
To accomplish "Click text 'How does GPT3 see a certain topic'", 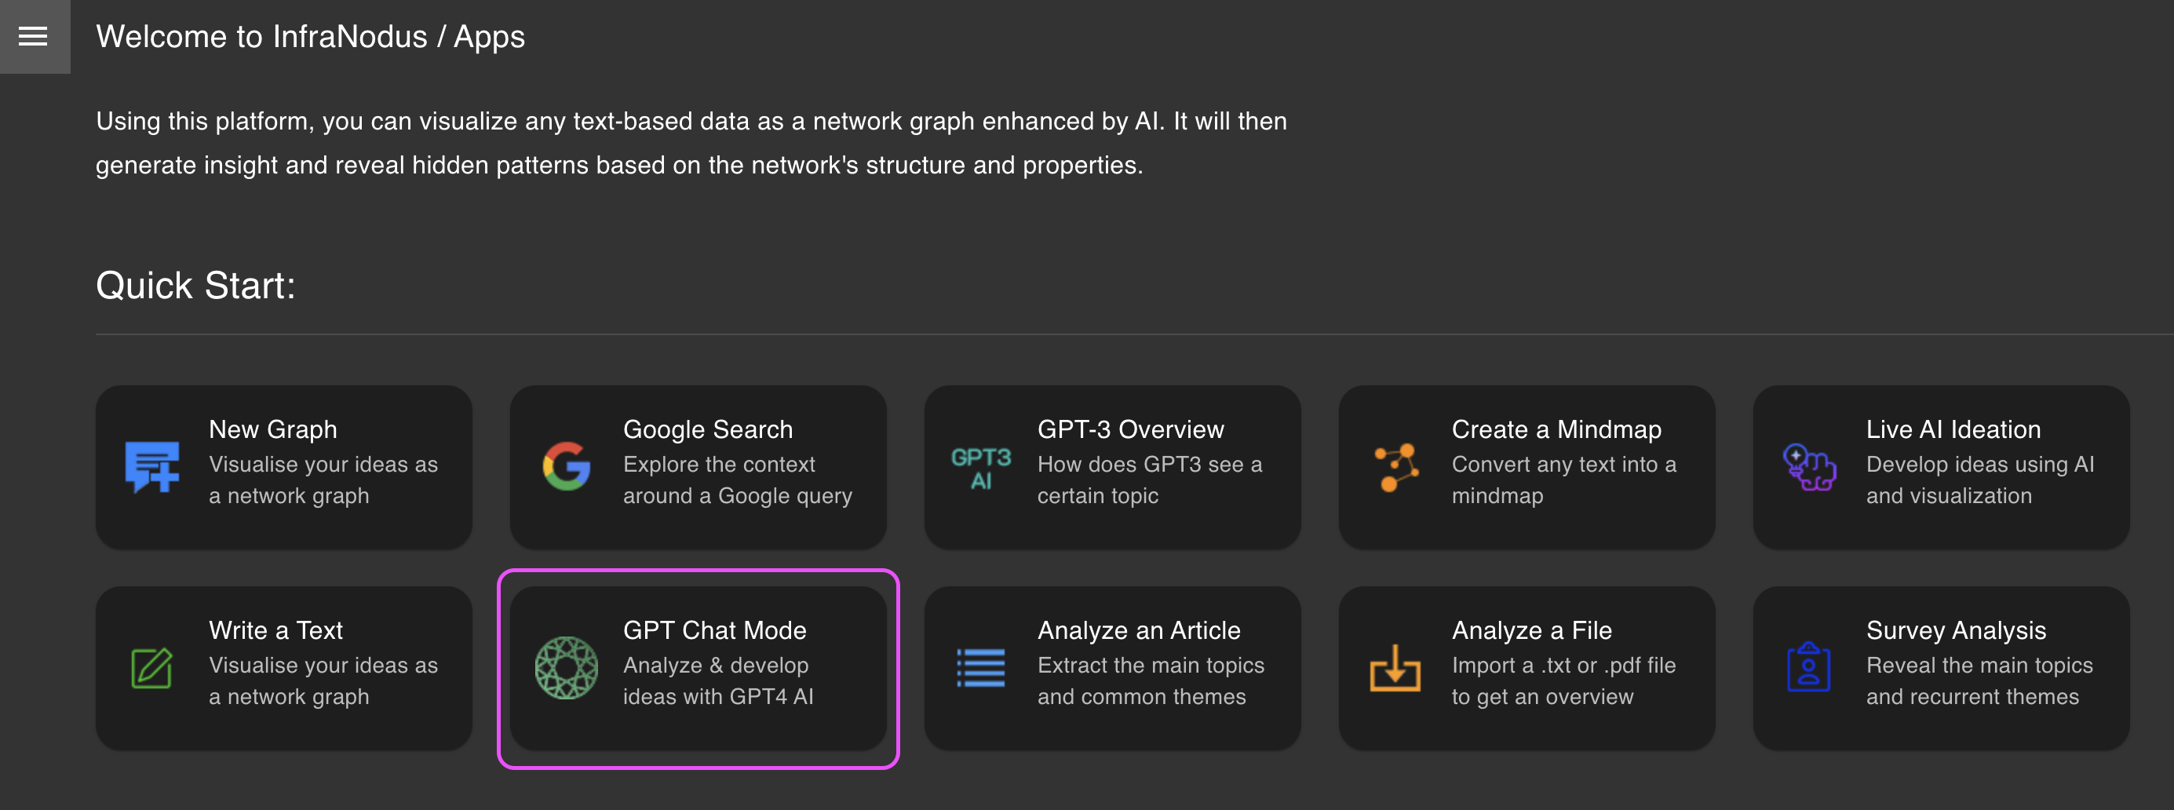I will [x=1150, y=480].
